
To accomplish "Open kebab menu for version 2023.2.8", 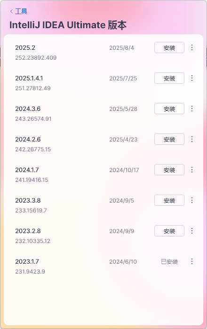I will pyautogui.click(x=191, y=231).
